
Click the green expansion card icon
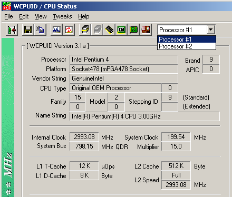click(133, 30)
